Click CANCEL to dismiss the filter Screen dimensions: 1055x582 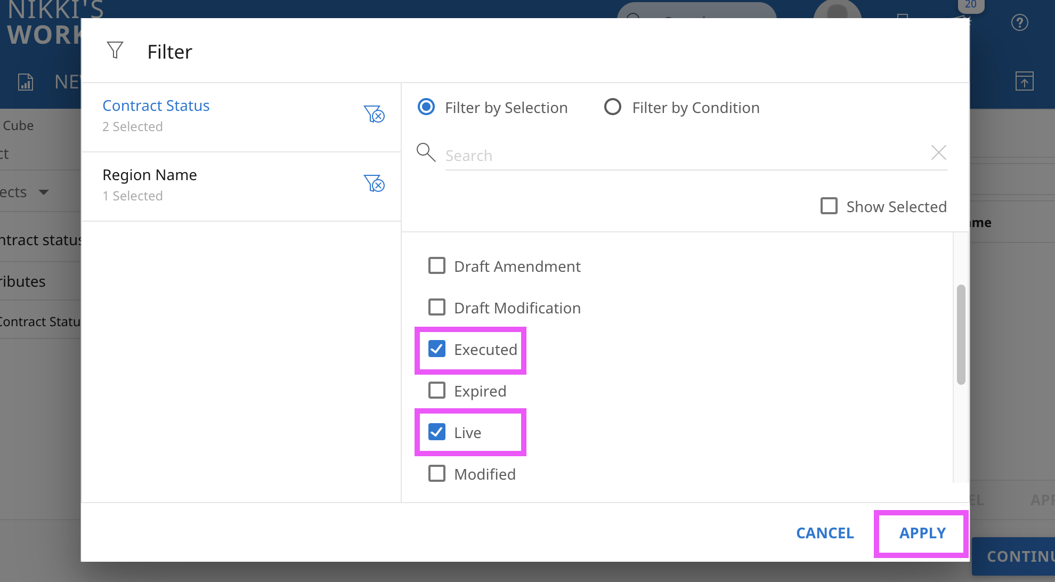[x=825, y=533]
